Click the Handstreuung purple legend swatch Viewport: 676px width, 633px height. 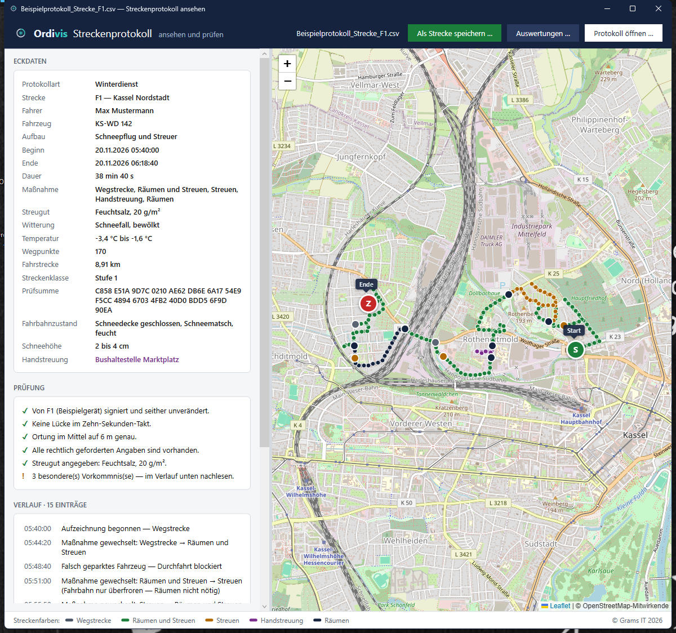pyautogui.click(x=253, y=621)
